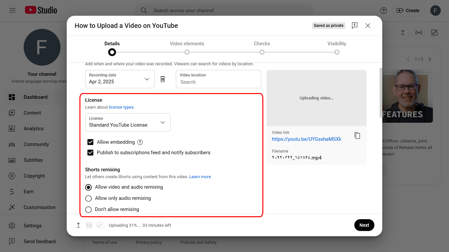
Task: Click the Subtitles sidebar icon
Action: point(12,160)
